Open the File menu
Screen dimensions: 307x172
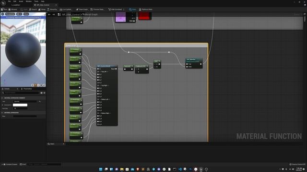(9, 1)
